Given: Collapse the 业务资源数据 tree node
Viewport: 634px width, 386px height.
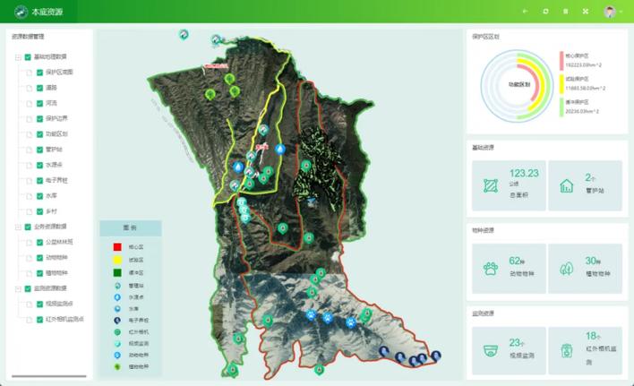Looking at the screenshot, I should (x=18, y=227).
